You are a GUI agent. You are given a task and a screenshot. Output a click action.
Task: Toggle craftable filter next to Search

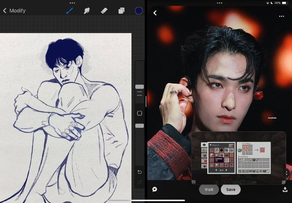click(x=232, y=145)
